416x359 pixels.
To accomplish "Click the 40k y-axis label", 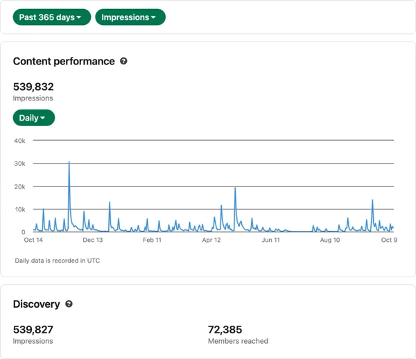I will tap(19, 141).
